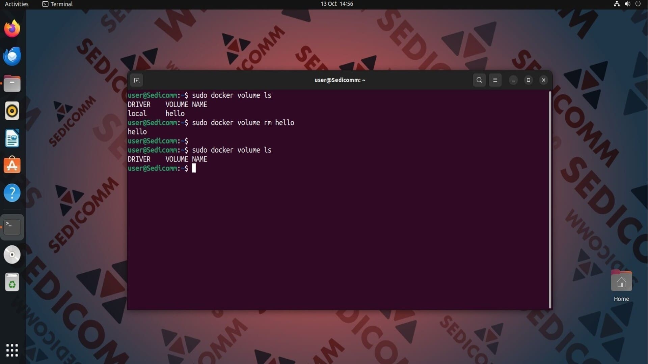
Task: Open the disc drive icon in the dock
Action: tap(12, 255)
